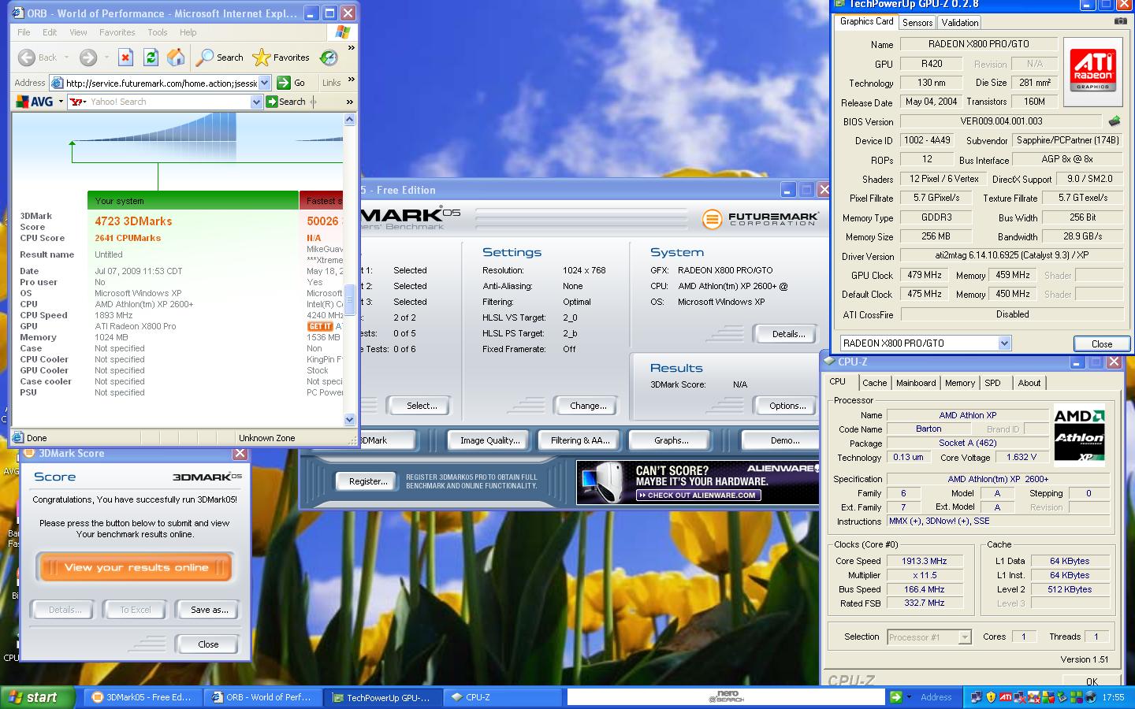This screenshot has width=1135, height=709.
Task: Click View your results online button
Action: tap(136, 568)
